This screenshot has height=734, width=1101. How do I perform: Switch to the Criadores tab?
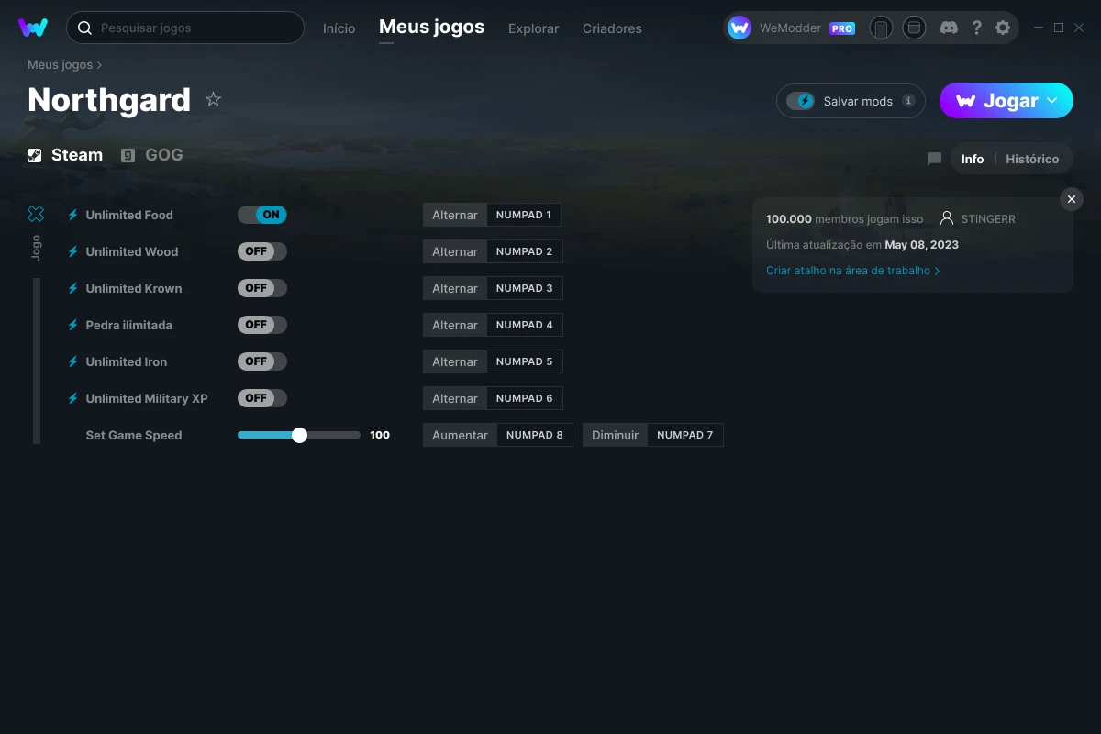[612, 28]
